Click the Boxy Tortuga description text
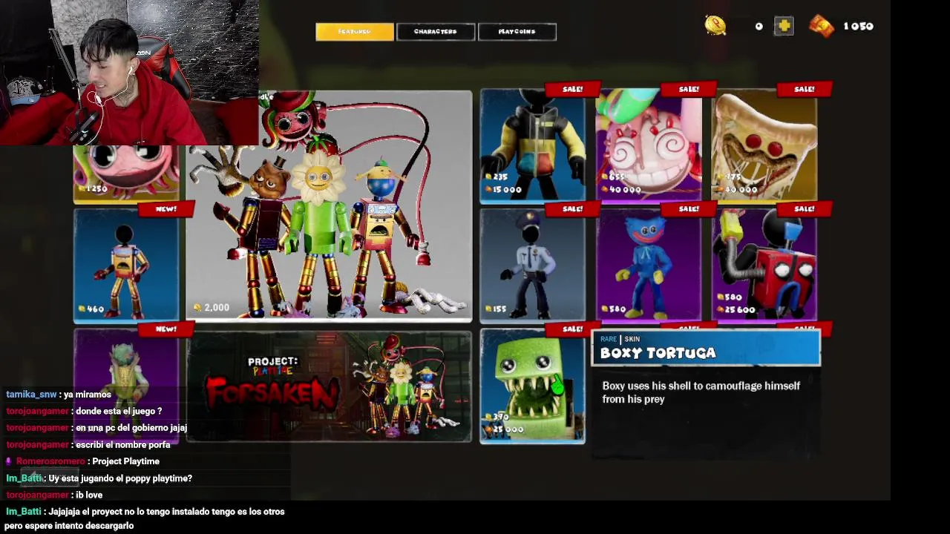Viewport: 950px width, 534px height. pyautogui.click(x=701, y=392)
